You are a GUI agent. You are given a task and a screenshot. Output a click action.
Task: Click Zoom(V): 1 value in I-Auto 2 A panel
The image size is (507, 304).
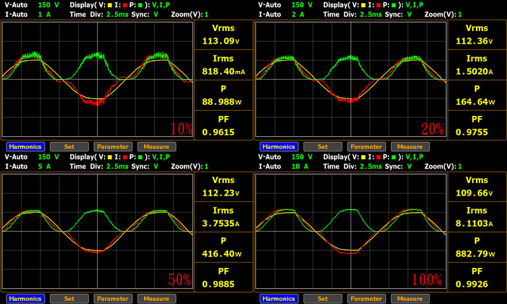[460, 15]
